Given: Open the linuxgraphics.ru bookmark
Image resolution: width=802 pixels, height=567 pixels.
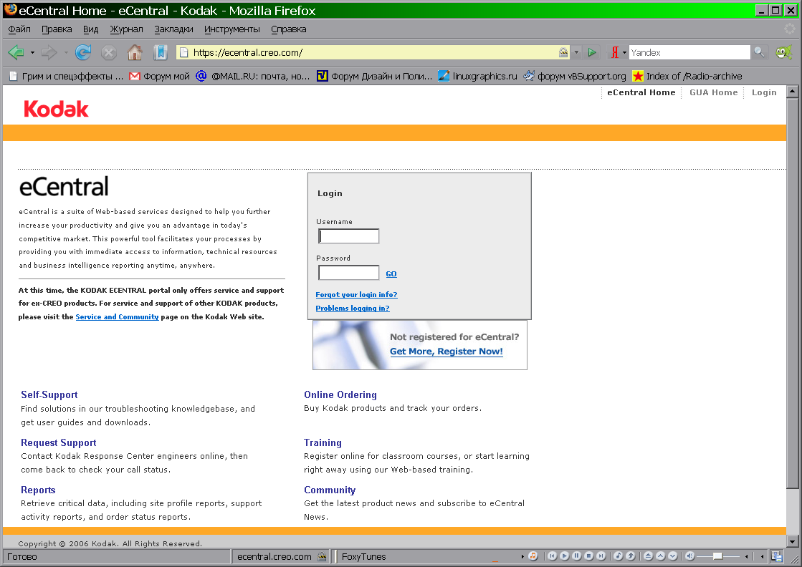Looking at the screenshot, I should point(478,76).
